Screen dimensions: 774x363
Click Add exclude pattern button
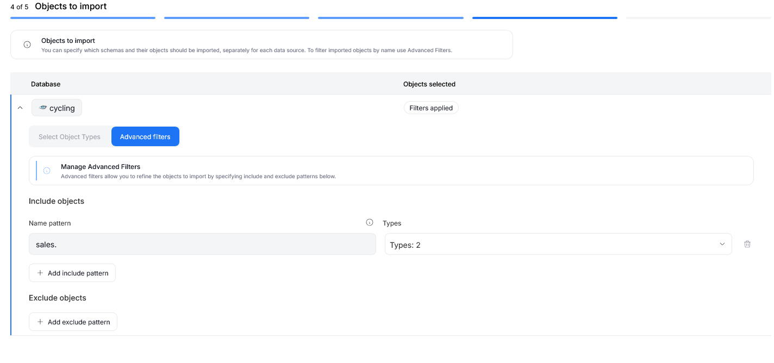point(73,322)
